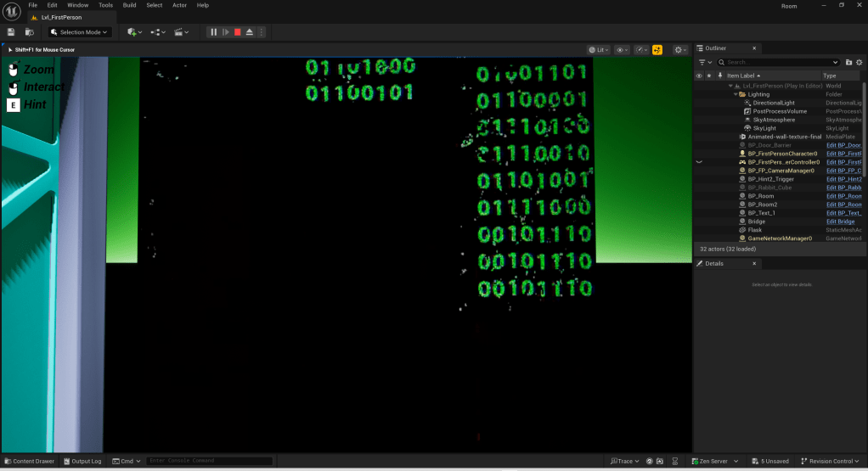The width and height of the screenshot is (868, 471).
Task: Pause the play-in-editor simulation
Action: [214, 32]
